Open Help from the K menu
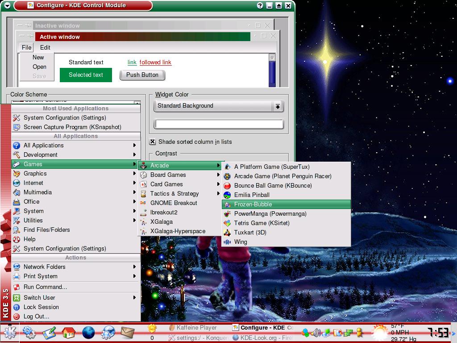 tap(75, 239)
